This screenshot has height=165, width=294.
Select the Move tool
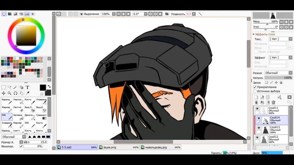point(4,93)
